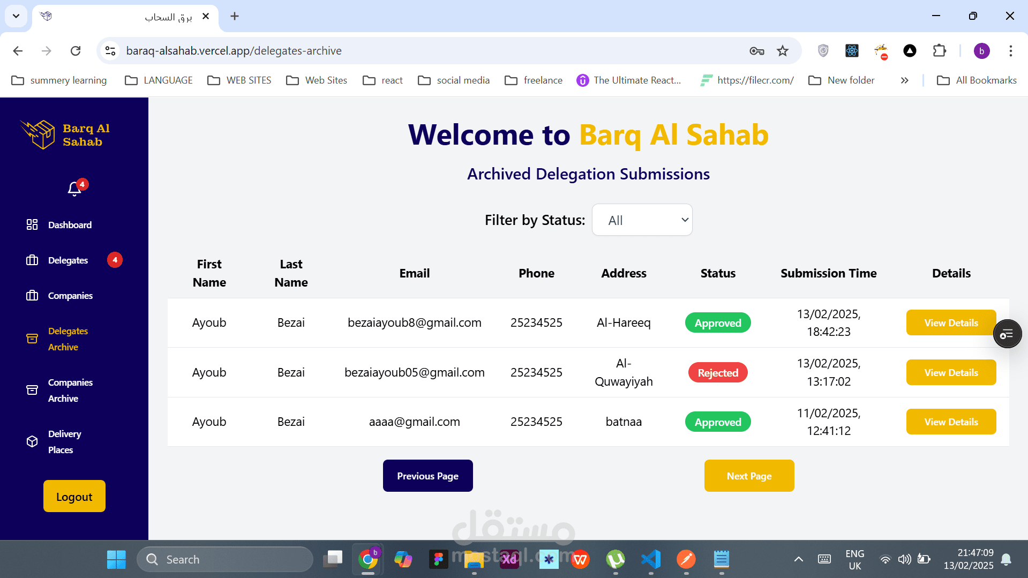
Task: Open the Chrome three-dot menu
Action: [x=1010, y=51]
